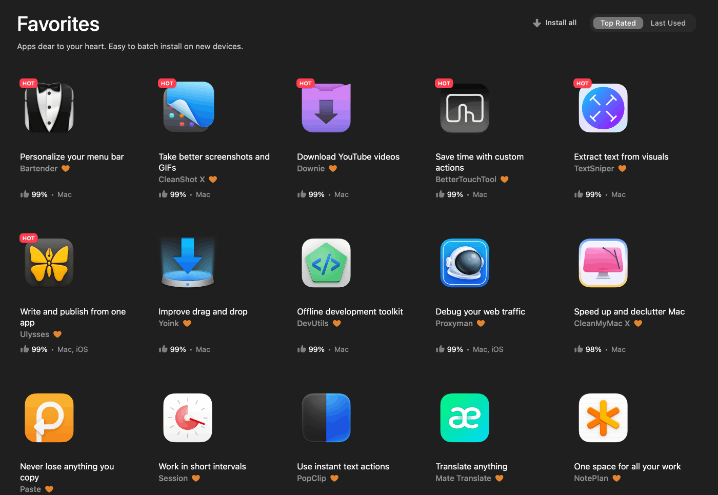This screenshot has width=718, height=495.
Task: Toggle the CleanMyMac X favorite heart
Action: [x=638, y=323]
